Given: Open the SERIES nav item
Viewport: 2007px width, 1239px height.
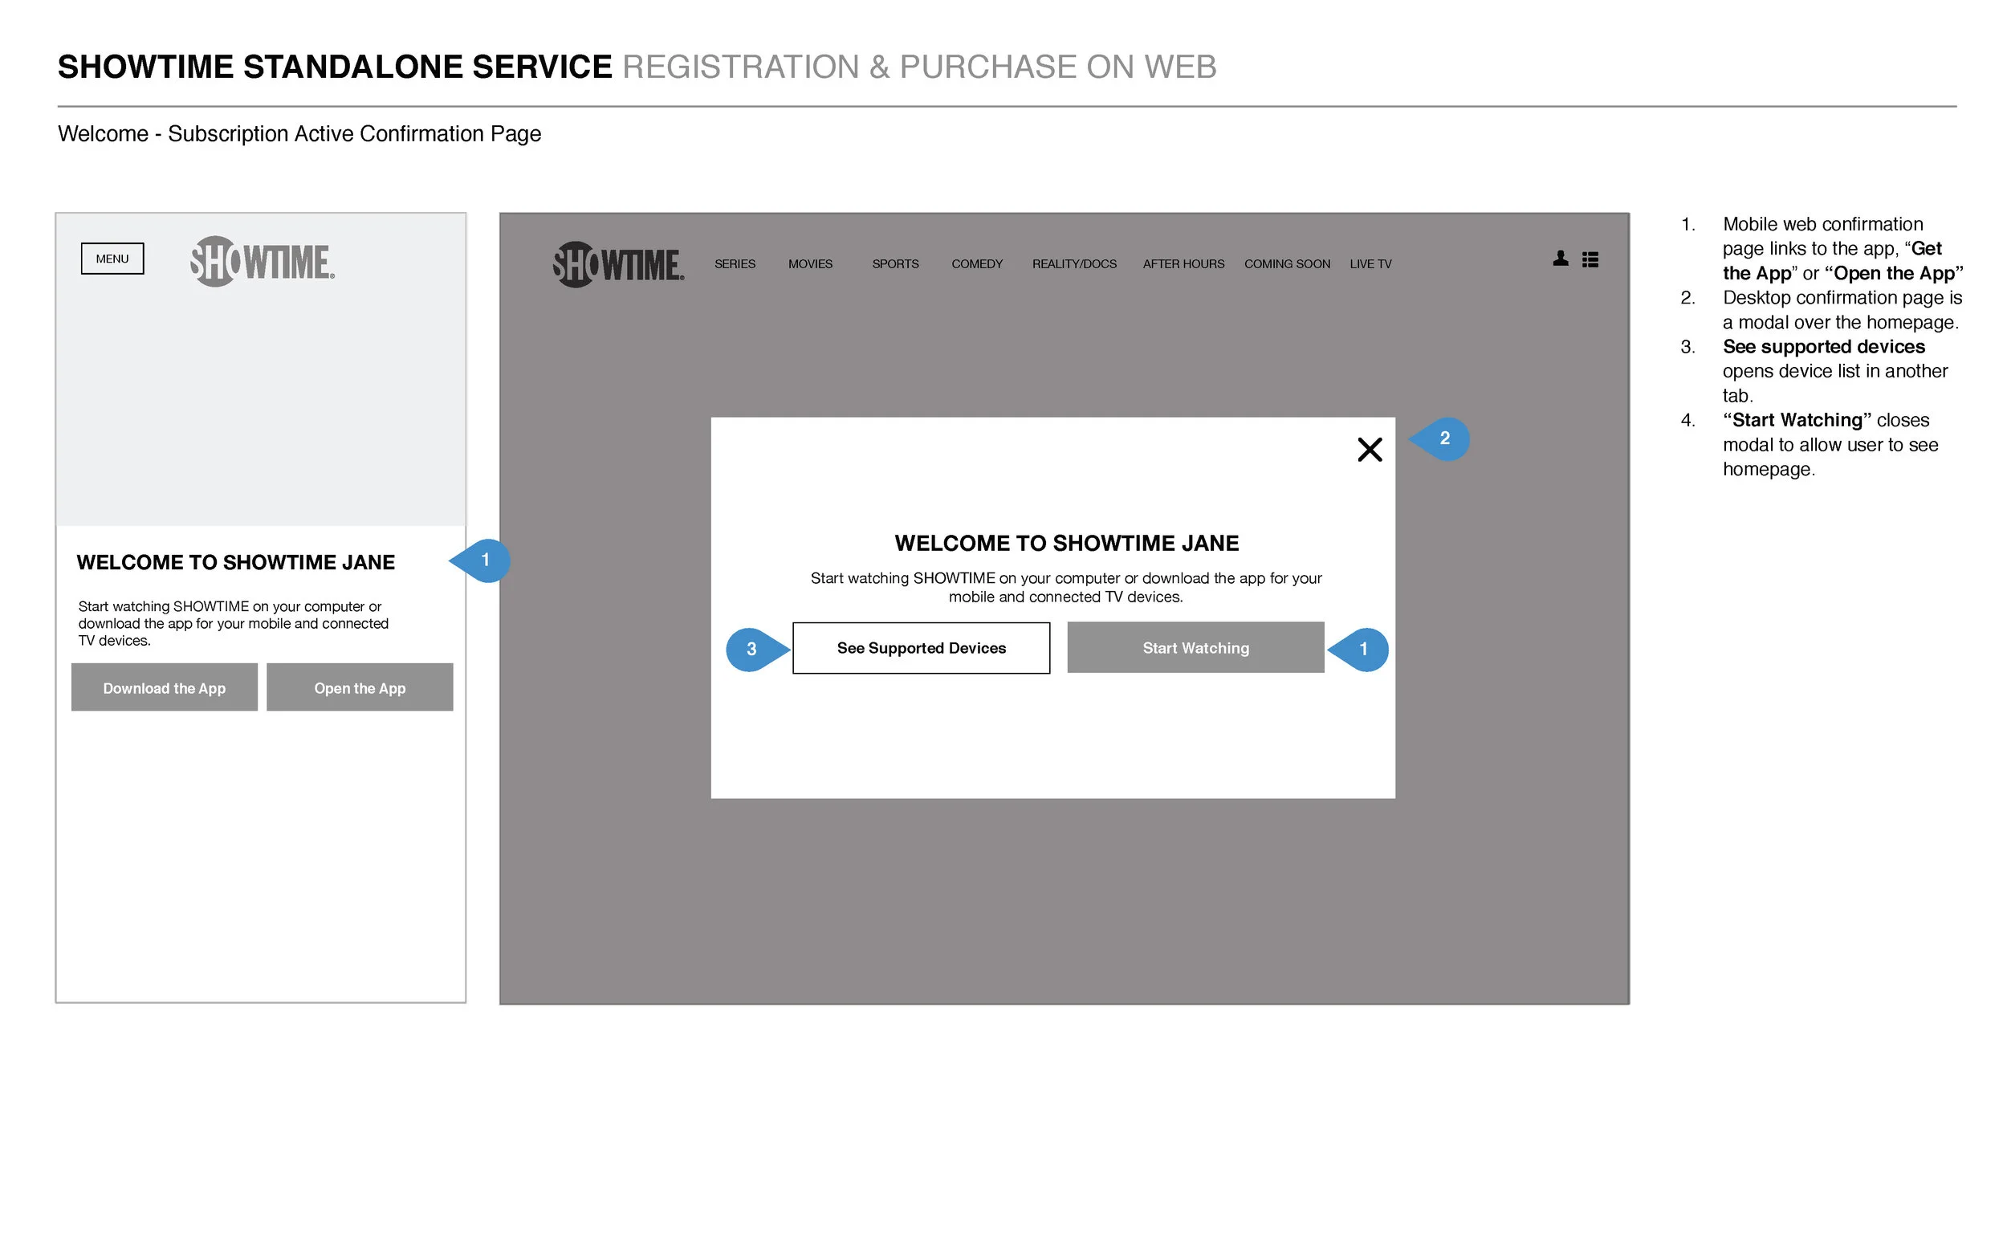Looking at the screenshot, I should click(734, 264).
